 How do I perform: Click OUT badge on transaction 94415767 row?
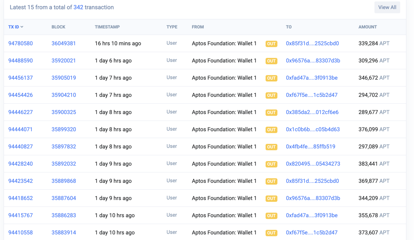[x=271, y=216]
